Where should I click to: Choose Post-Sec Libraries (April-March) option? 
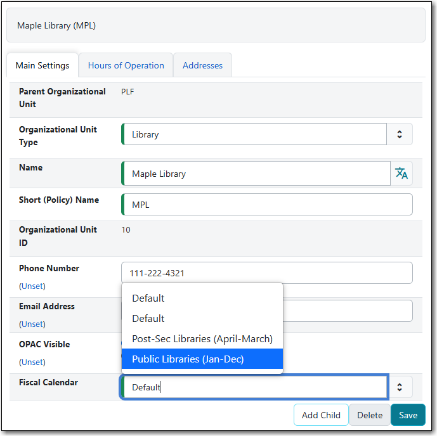(x=202, y=339)
